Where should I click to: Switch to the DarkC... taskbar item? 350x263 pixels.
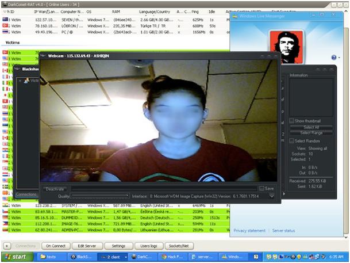tap(143, 257)
